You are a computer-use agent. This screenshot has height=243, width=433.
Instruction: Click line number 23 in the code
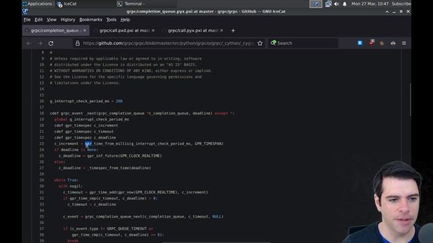click(41, 144)
